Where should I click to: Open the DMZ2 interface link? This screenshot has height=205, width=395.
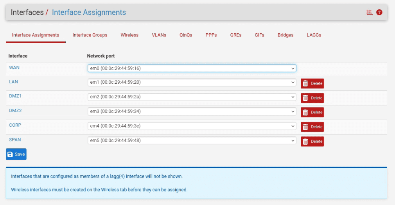[15, 110]
